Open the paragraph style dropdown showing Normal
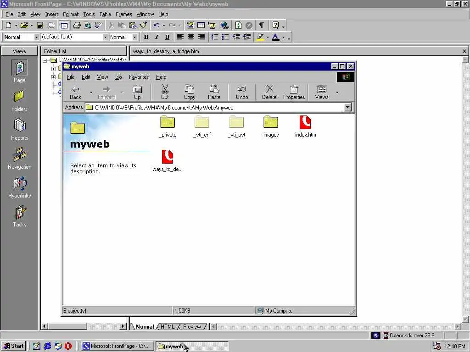470x352 pixels. coord(36,37)
